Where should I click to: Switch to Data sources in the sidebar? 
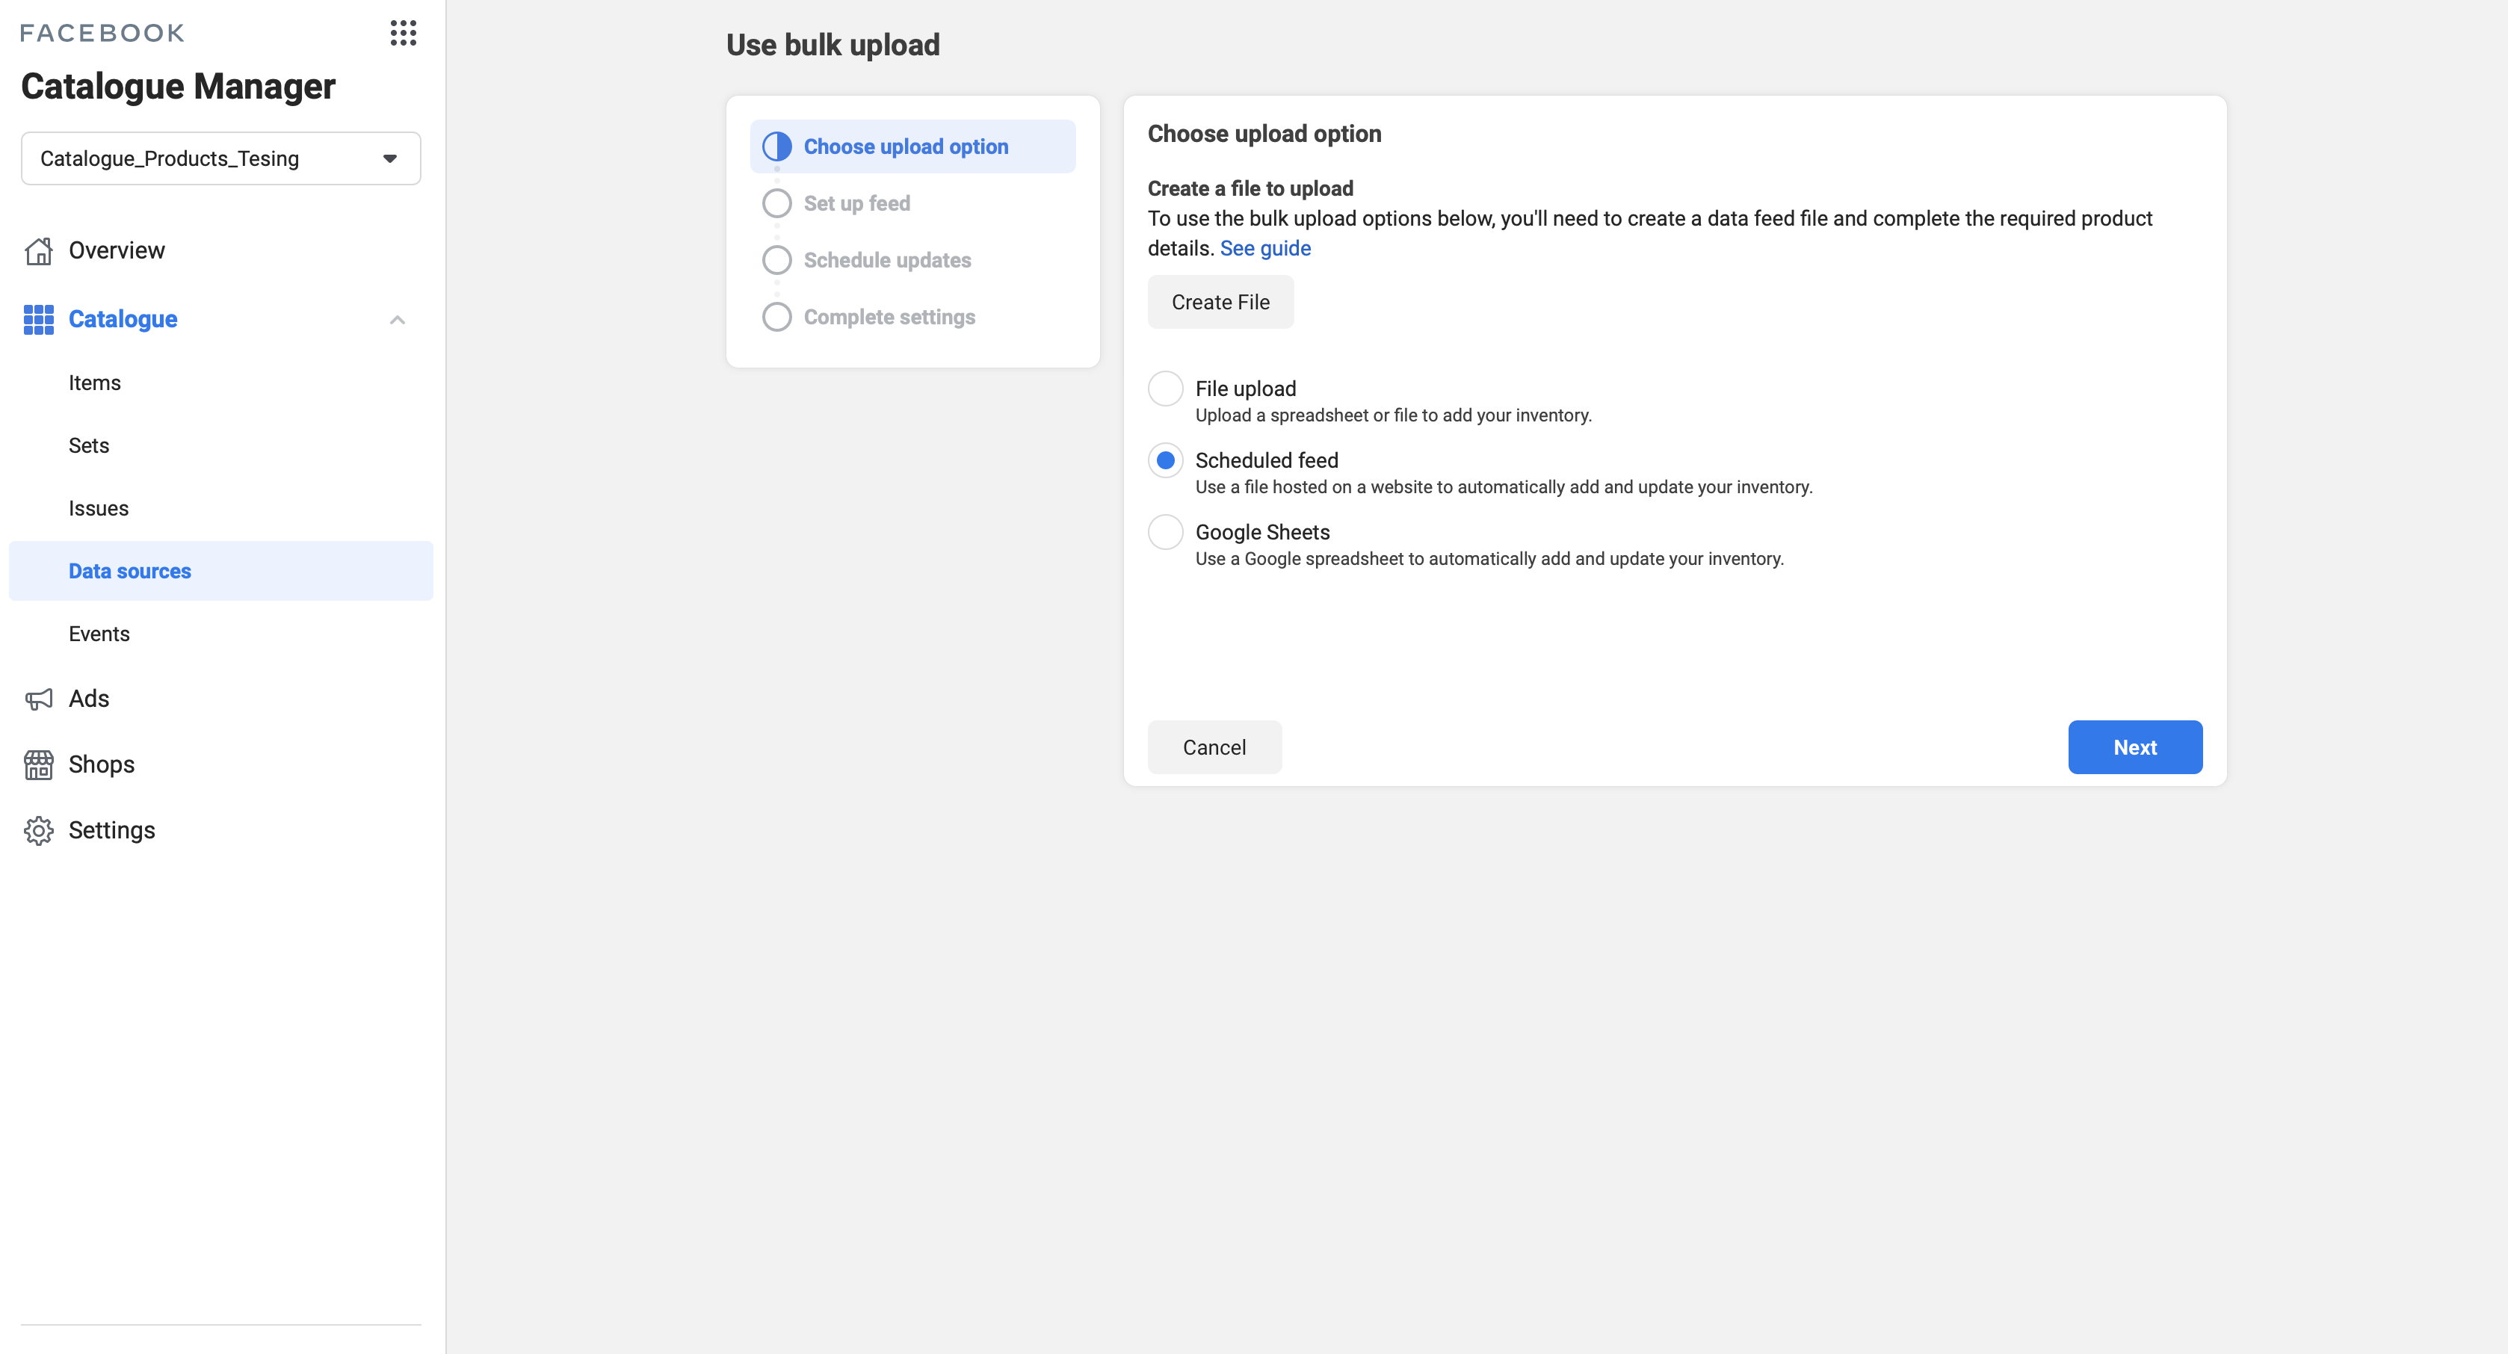tap(129, 572)
